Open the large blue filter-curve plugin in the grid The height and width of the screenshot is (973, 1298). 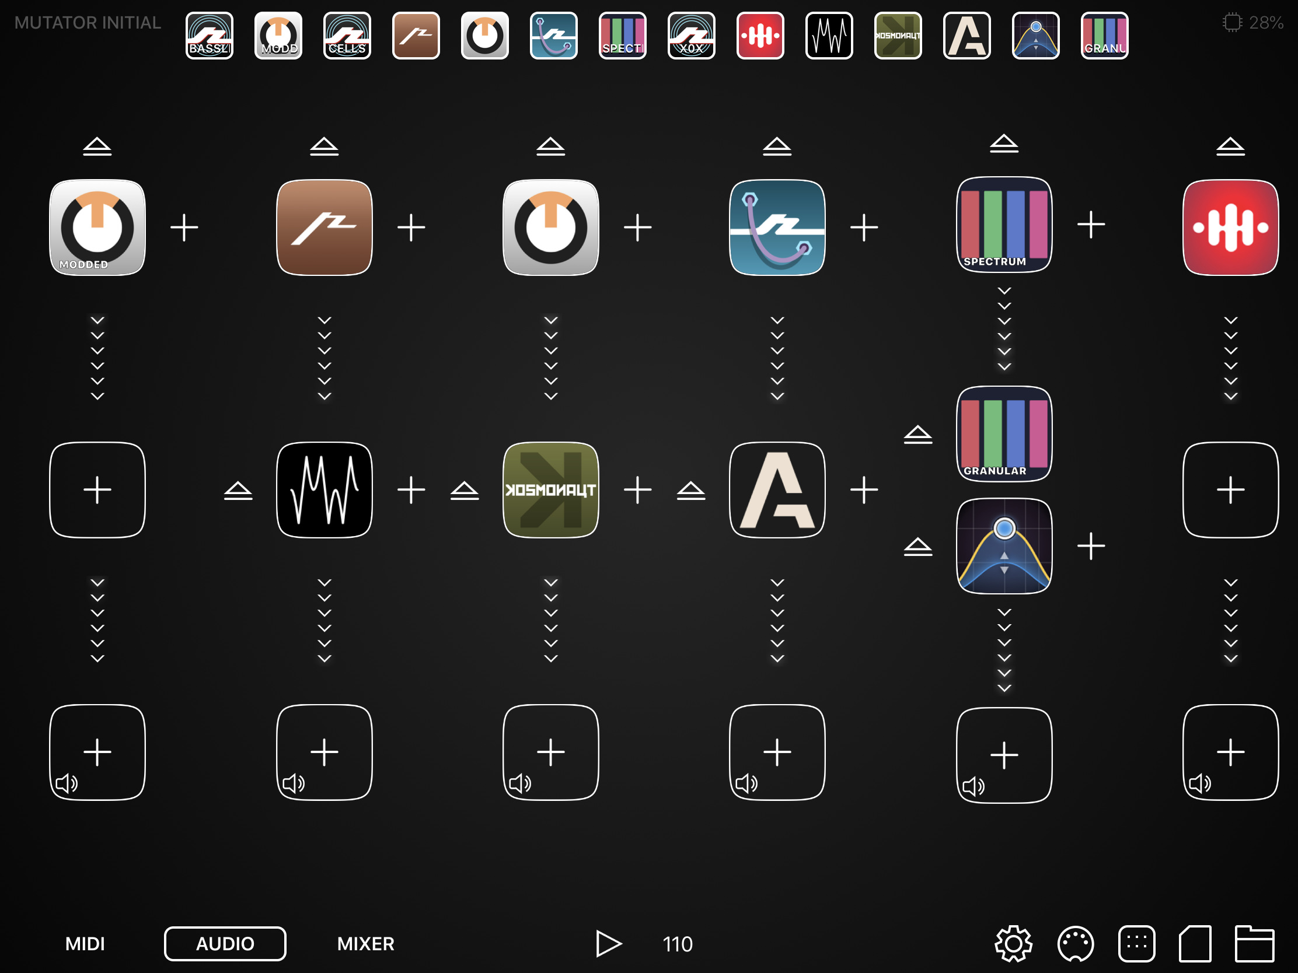point(1004,546)
